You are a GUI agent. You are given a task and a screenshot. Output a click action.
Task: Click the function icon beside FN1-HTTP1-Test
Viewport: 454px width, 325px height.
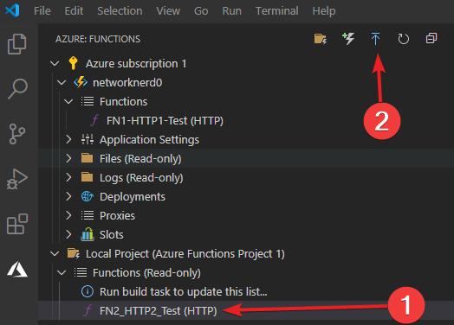[94, 120]
